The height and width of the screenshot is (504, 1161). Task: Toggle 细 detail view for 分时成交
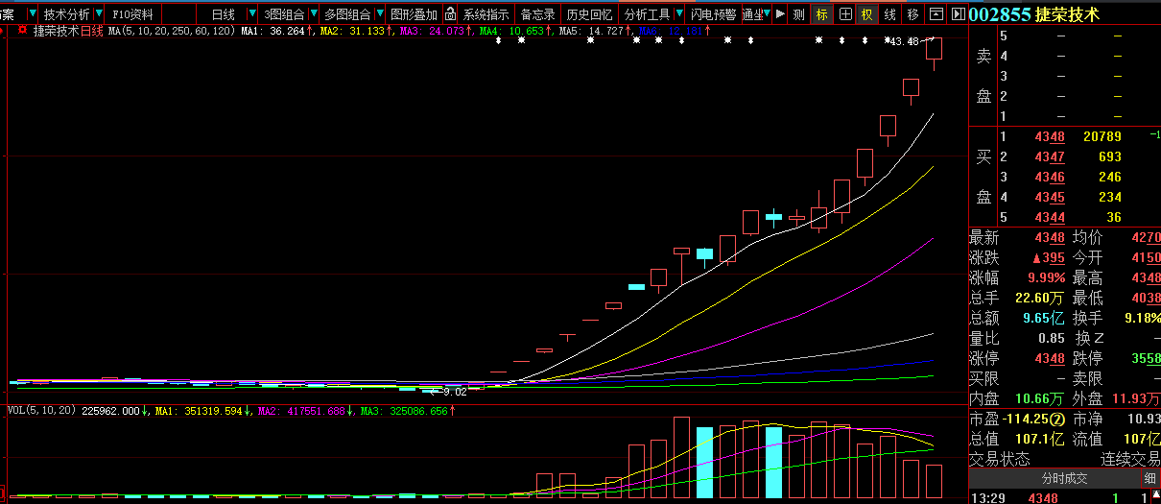pyautogui.click(x=1149, y=478)
